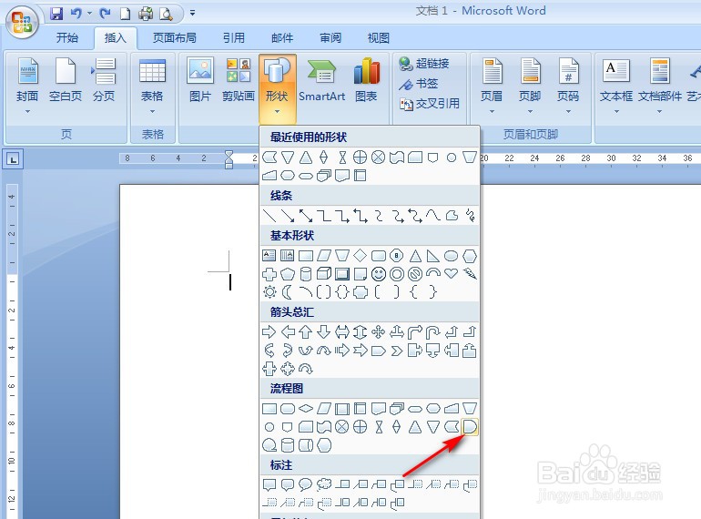Insert a 图片 picture

pyautogui.click(x=200, y=80)
